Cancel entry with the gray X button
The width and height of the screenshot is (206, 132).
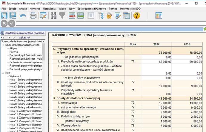[4, 24]
